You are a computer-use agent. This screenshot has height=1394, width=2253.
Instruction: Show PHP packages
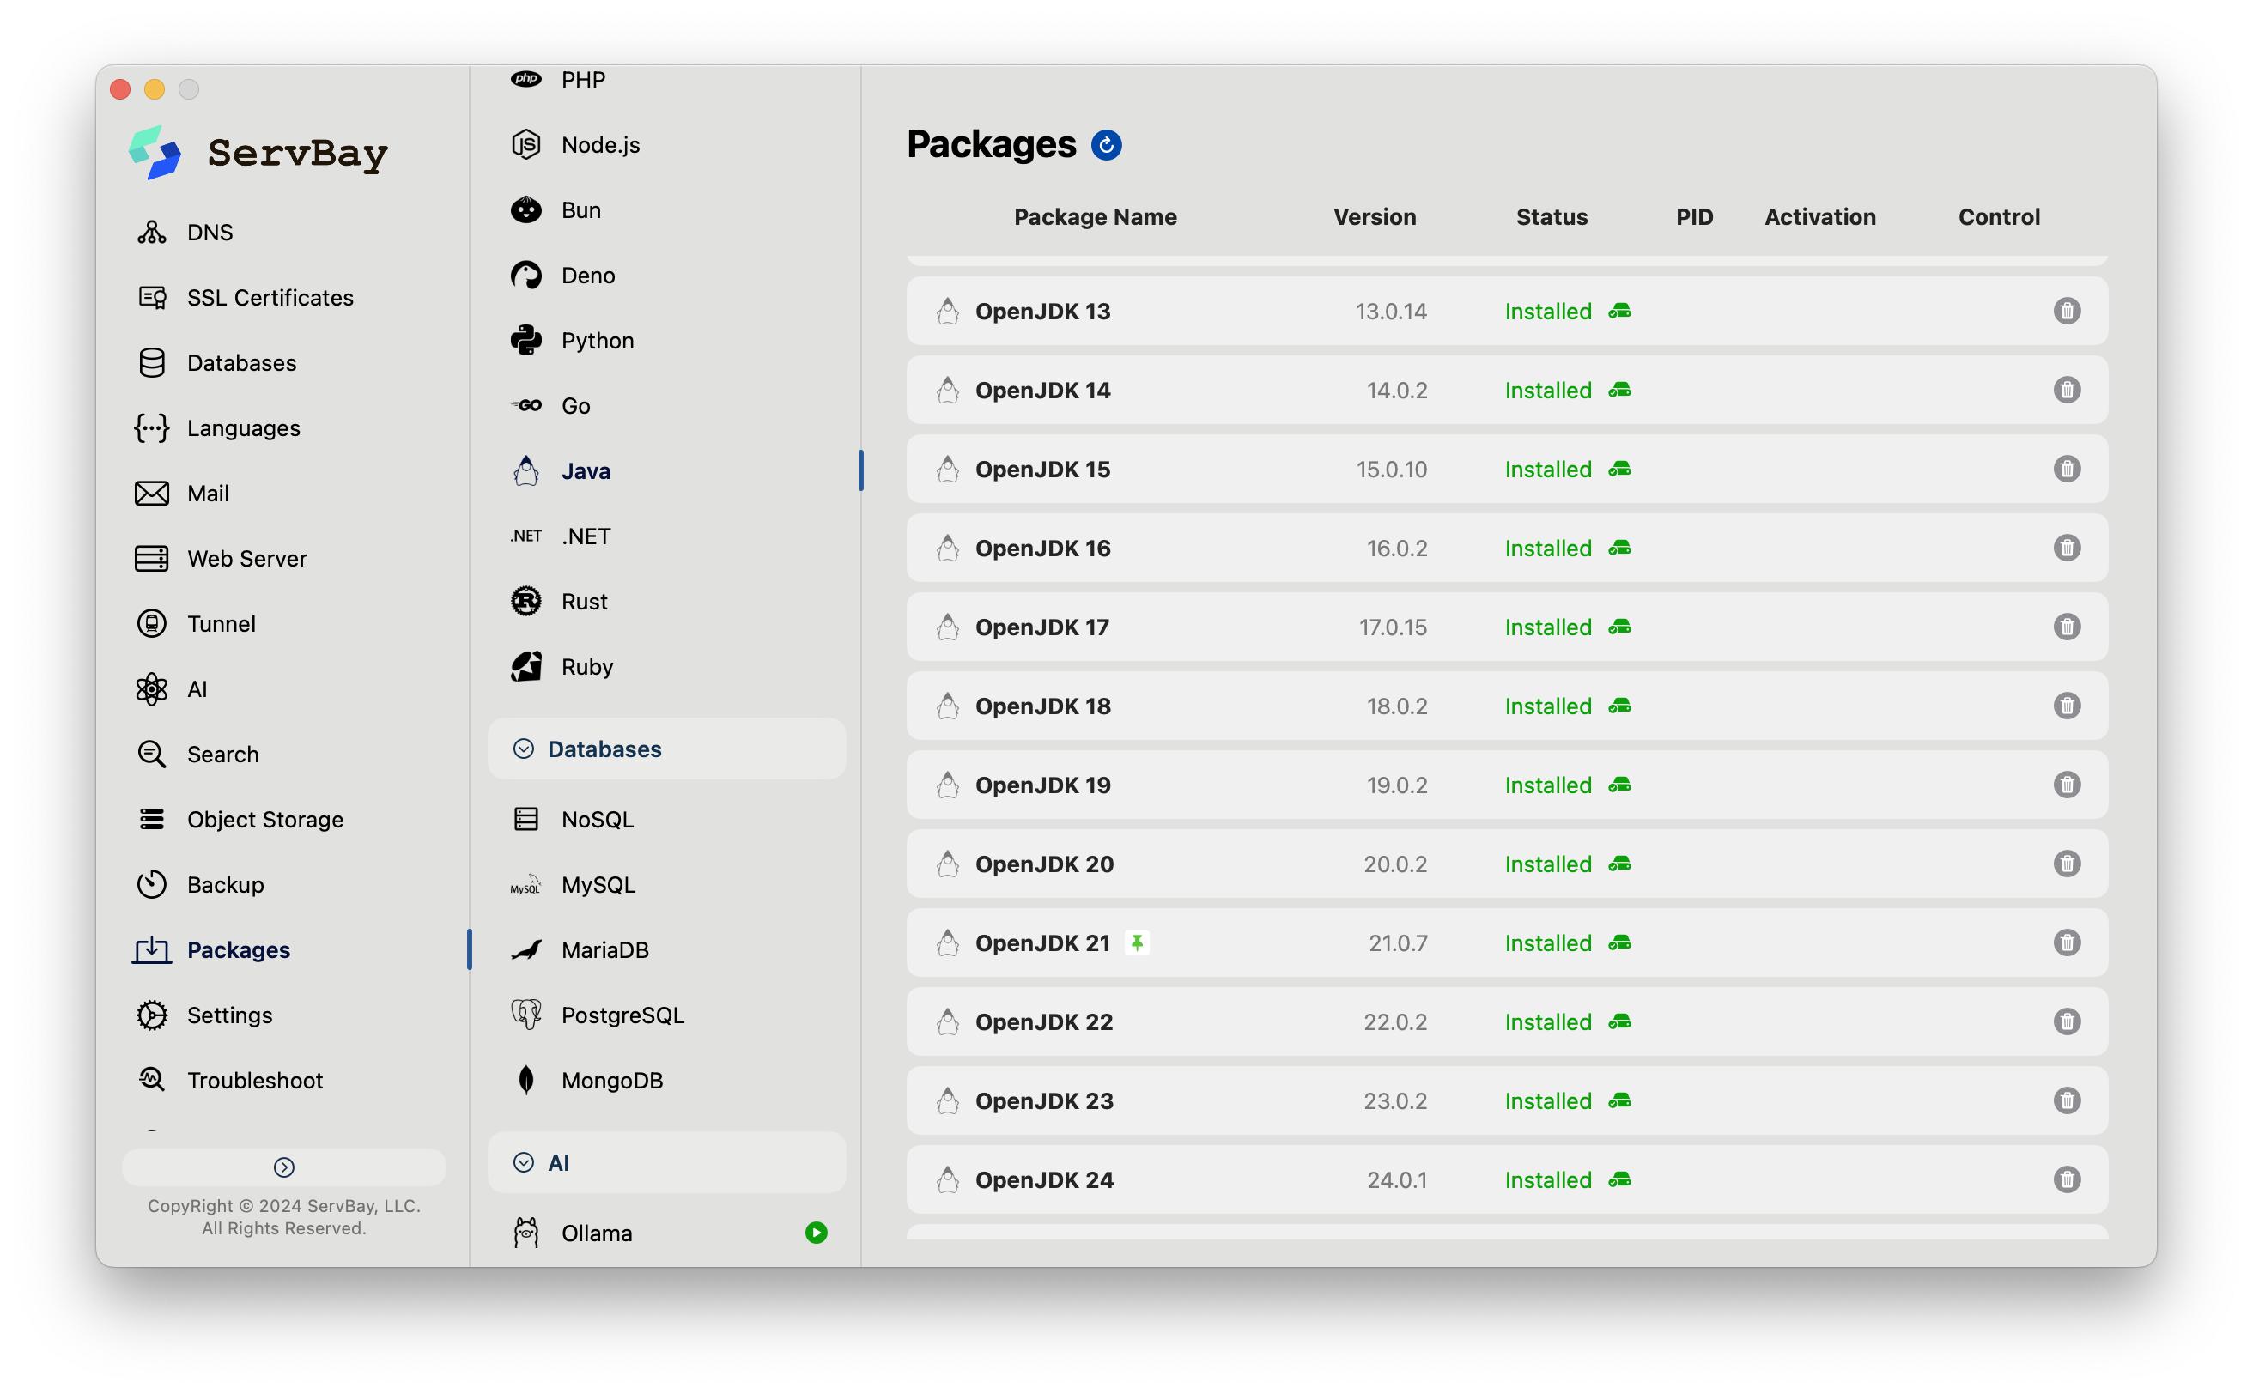557,80
